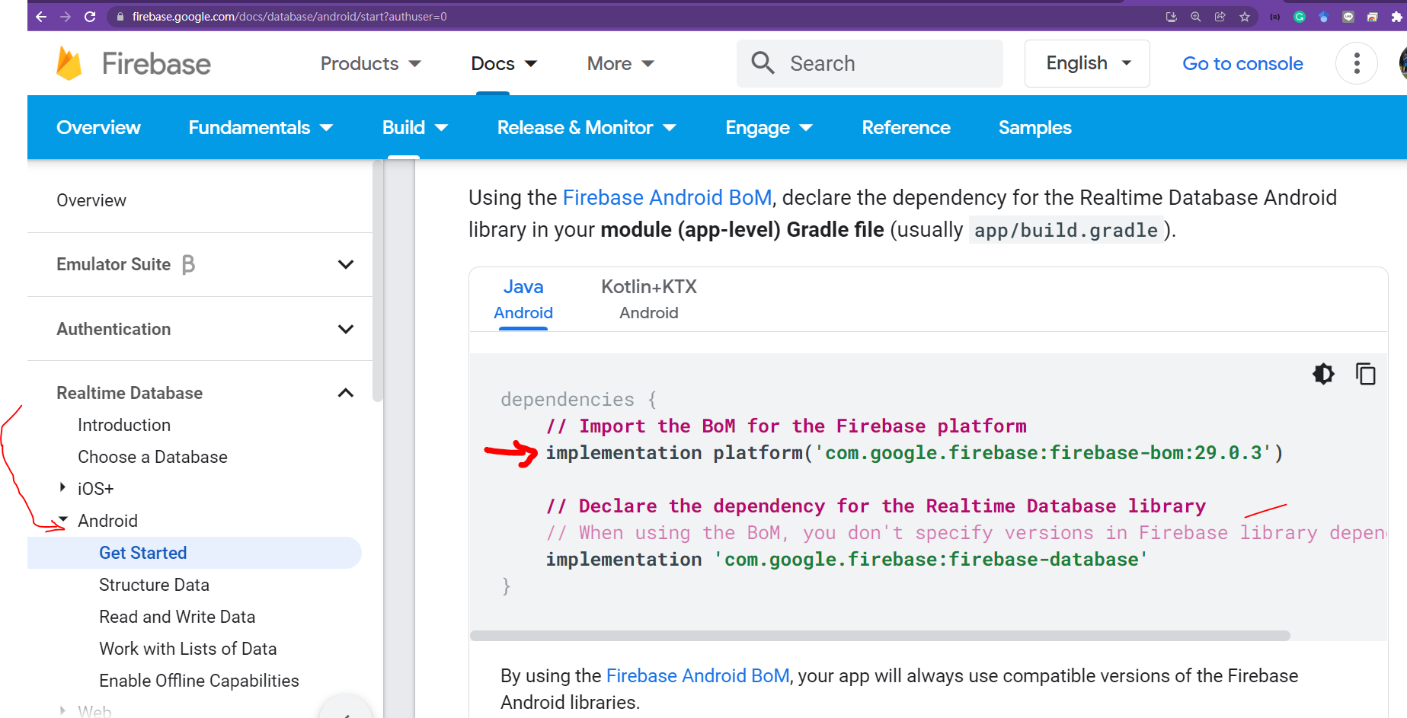The height and width of the screenshot is (718, 1407).
Task: Collapse the Realtime Database section chevron
Action: (x=346, y=393)
